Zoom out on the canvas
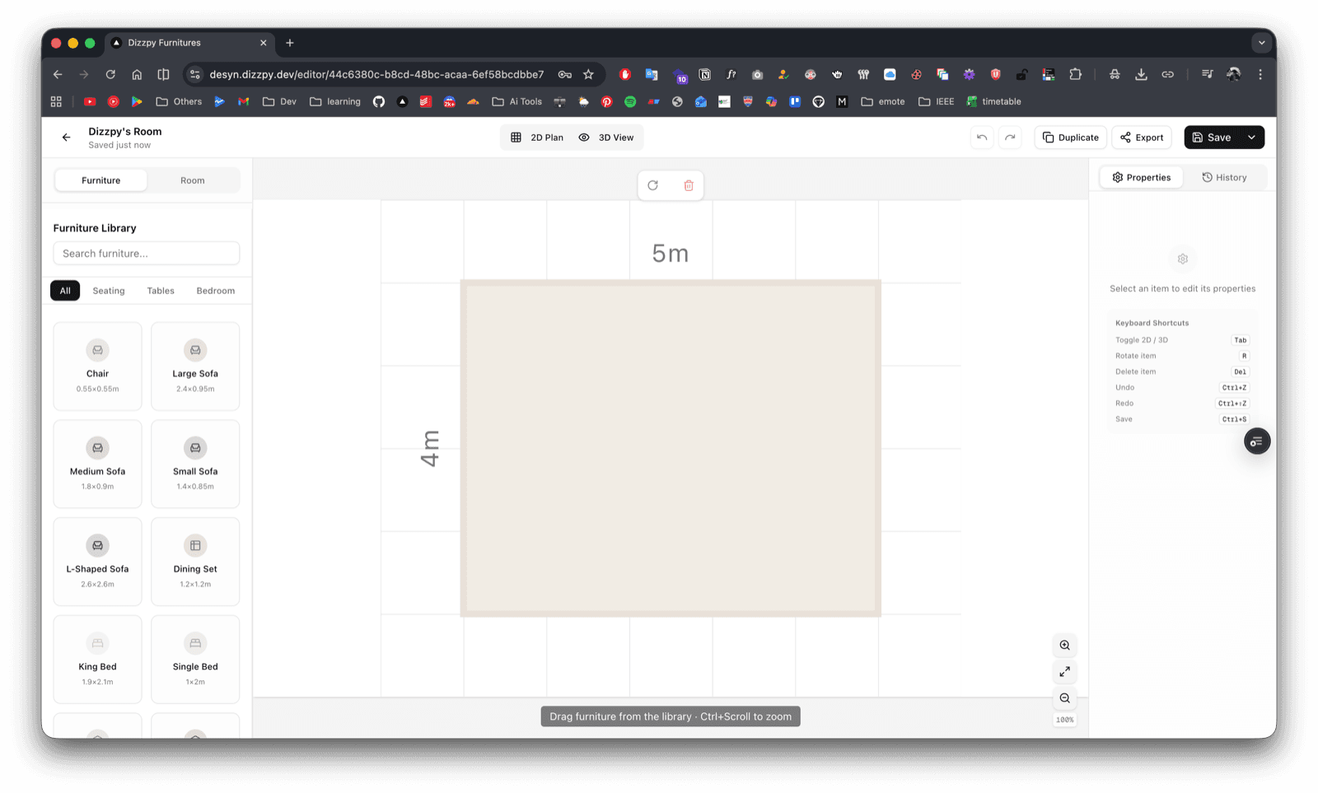 (1065, 698)
